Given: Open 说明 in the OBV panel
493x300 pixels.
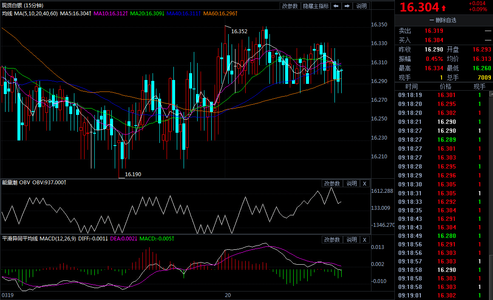Looking at the screenshot, I should [x=351, y=183].
